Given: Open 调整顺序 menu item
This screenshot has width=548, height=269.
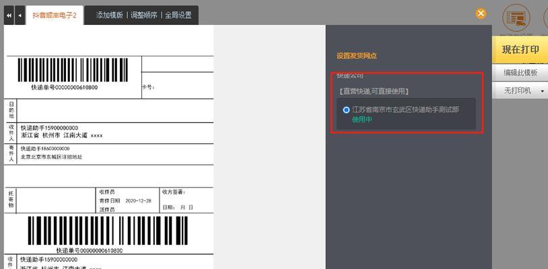Looking at the screenshot, I should (143, 15).
